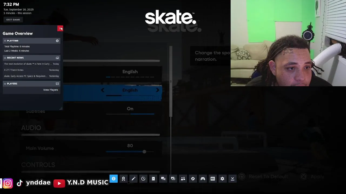Image resolution: width=346 pixels, height=194 pixels.
Task: Open View Players link
Action: pos(51,90)
